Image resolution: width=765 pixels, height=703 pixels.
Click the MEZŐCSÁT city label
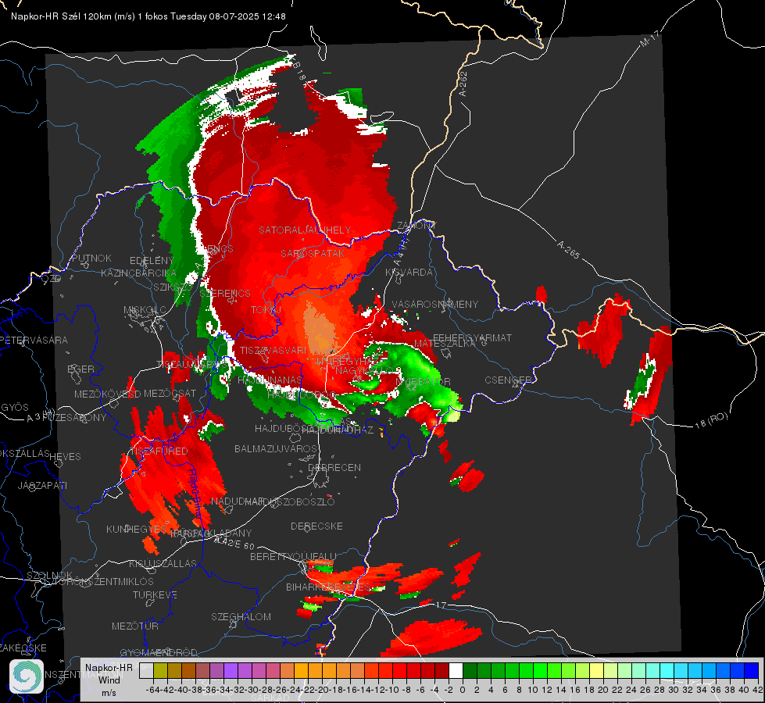[170, 393]
